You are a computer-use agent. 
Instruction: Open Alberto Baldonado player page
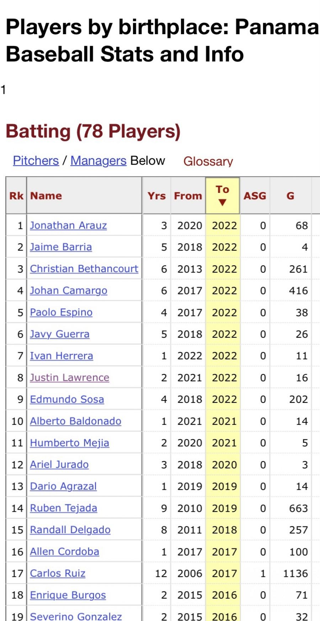coord(75,421)
